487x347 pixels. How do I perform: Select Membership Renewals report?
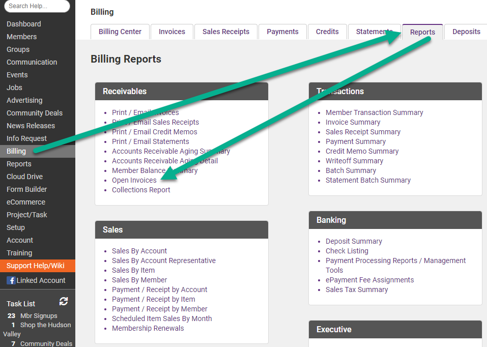tap(148, 328)
